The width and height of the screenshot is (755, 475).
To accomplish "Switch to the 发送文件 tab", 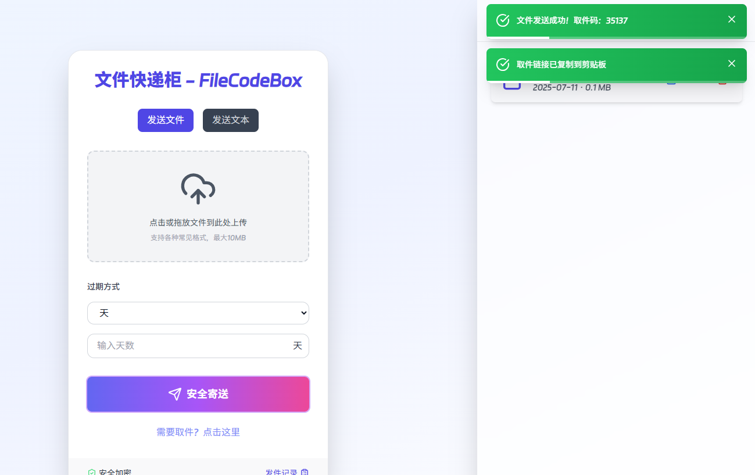I will click(166, 120).
